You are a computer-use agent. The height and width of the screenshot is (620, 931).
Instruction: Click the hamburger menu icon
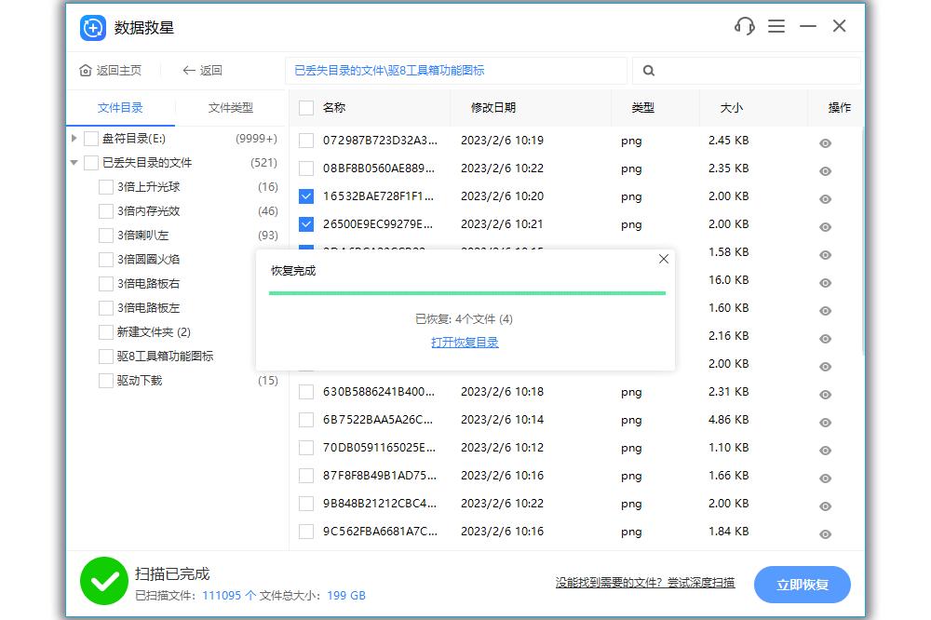[776, 27]
